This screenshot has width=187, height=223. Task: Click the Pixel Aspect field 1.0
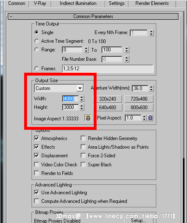(133, 118)
